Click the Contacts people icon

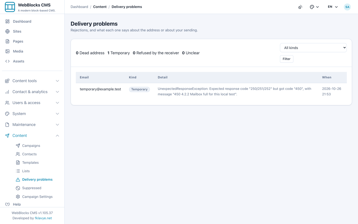coord(18,154)
